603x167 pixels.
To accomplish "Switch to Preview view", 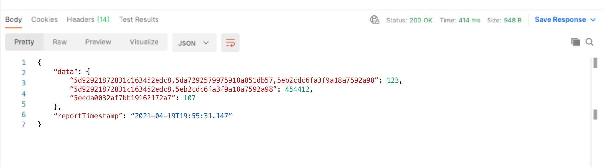I will (98, 42).
